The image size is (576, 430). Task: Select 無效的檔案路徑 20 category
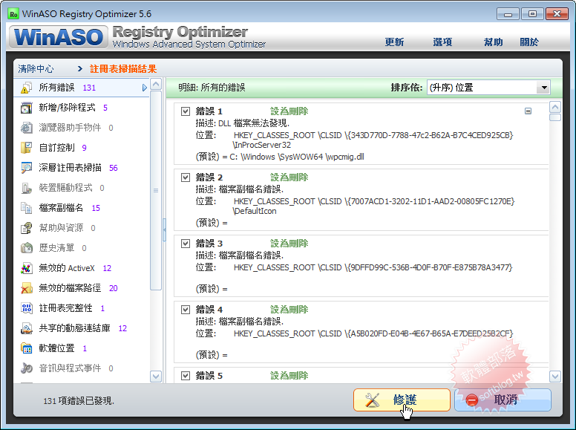(x=82, y=288)
